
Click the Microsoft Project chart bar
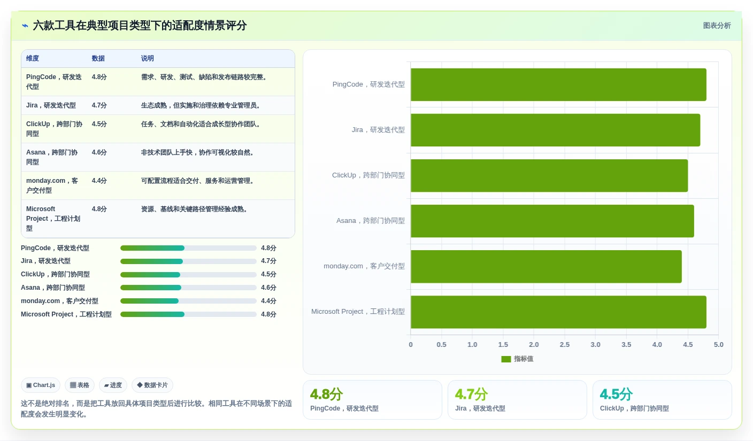pyautogui.click(x=558, y=312)
